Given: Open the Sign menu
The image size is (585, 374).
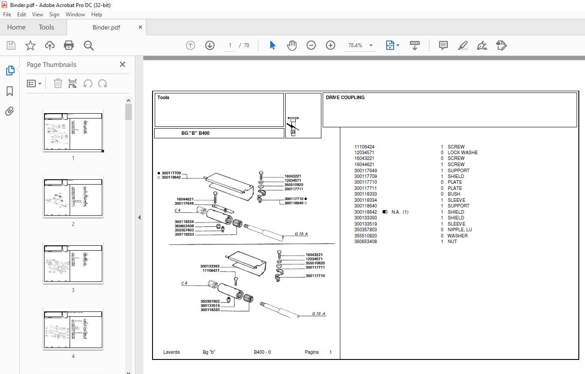Looking at the screenshot, I should tap(54, 15).
